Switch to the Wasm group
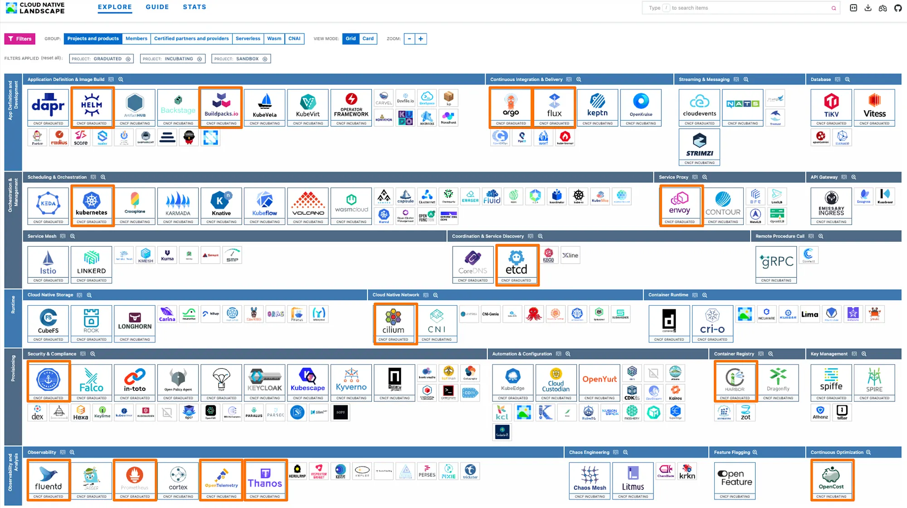This screenshot has width=907, height=508. pos(274,39)
